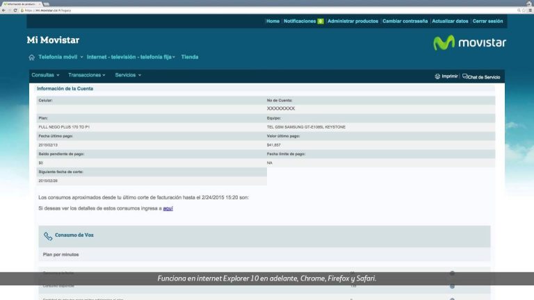Expand the Transacciones dropdown menu
This screenshot has width=534, height=300.
pos(87,75)
